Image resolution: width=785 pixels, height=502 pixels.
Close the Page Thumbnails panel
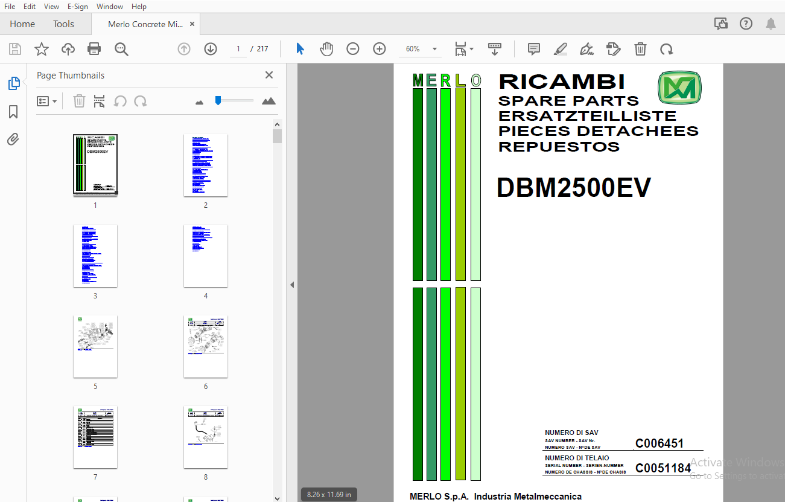(x=269, y=75)
